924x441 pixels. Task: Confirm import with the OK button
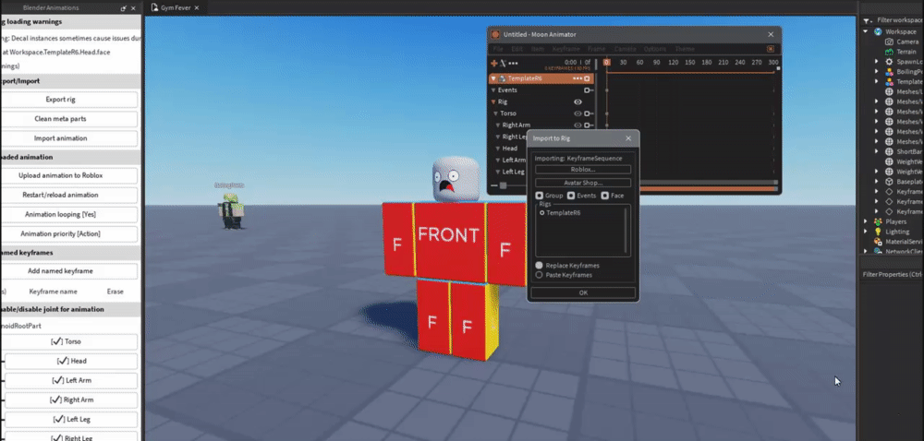coord(583,292)
